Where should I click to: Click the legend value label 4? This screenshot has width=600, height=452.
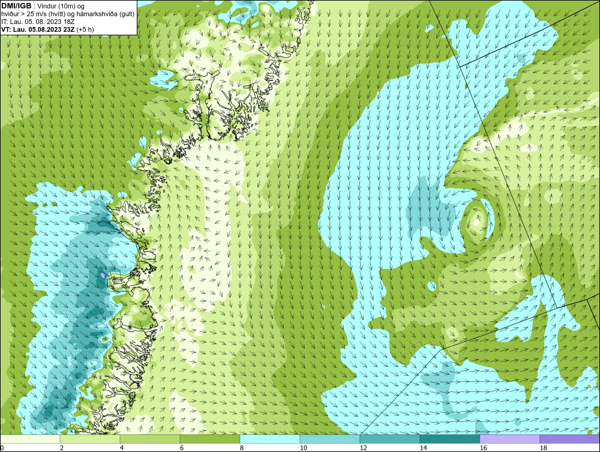tap(122, 448)
